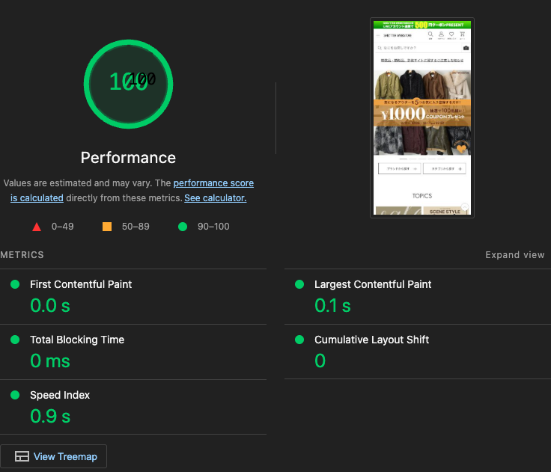The height and width of the screenshot is (472, 551).
Task: Click the orange square 50–89 legend icon
Action: click(107, 227)
